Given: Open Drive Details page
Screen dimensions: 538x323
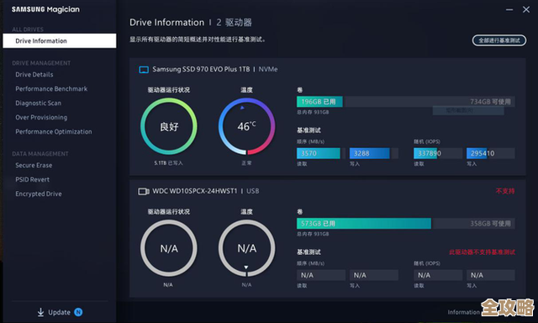Looking at the screenshot, I should [34, 75].
